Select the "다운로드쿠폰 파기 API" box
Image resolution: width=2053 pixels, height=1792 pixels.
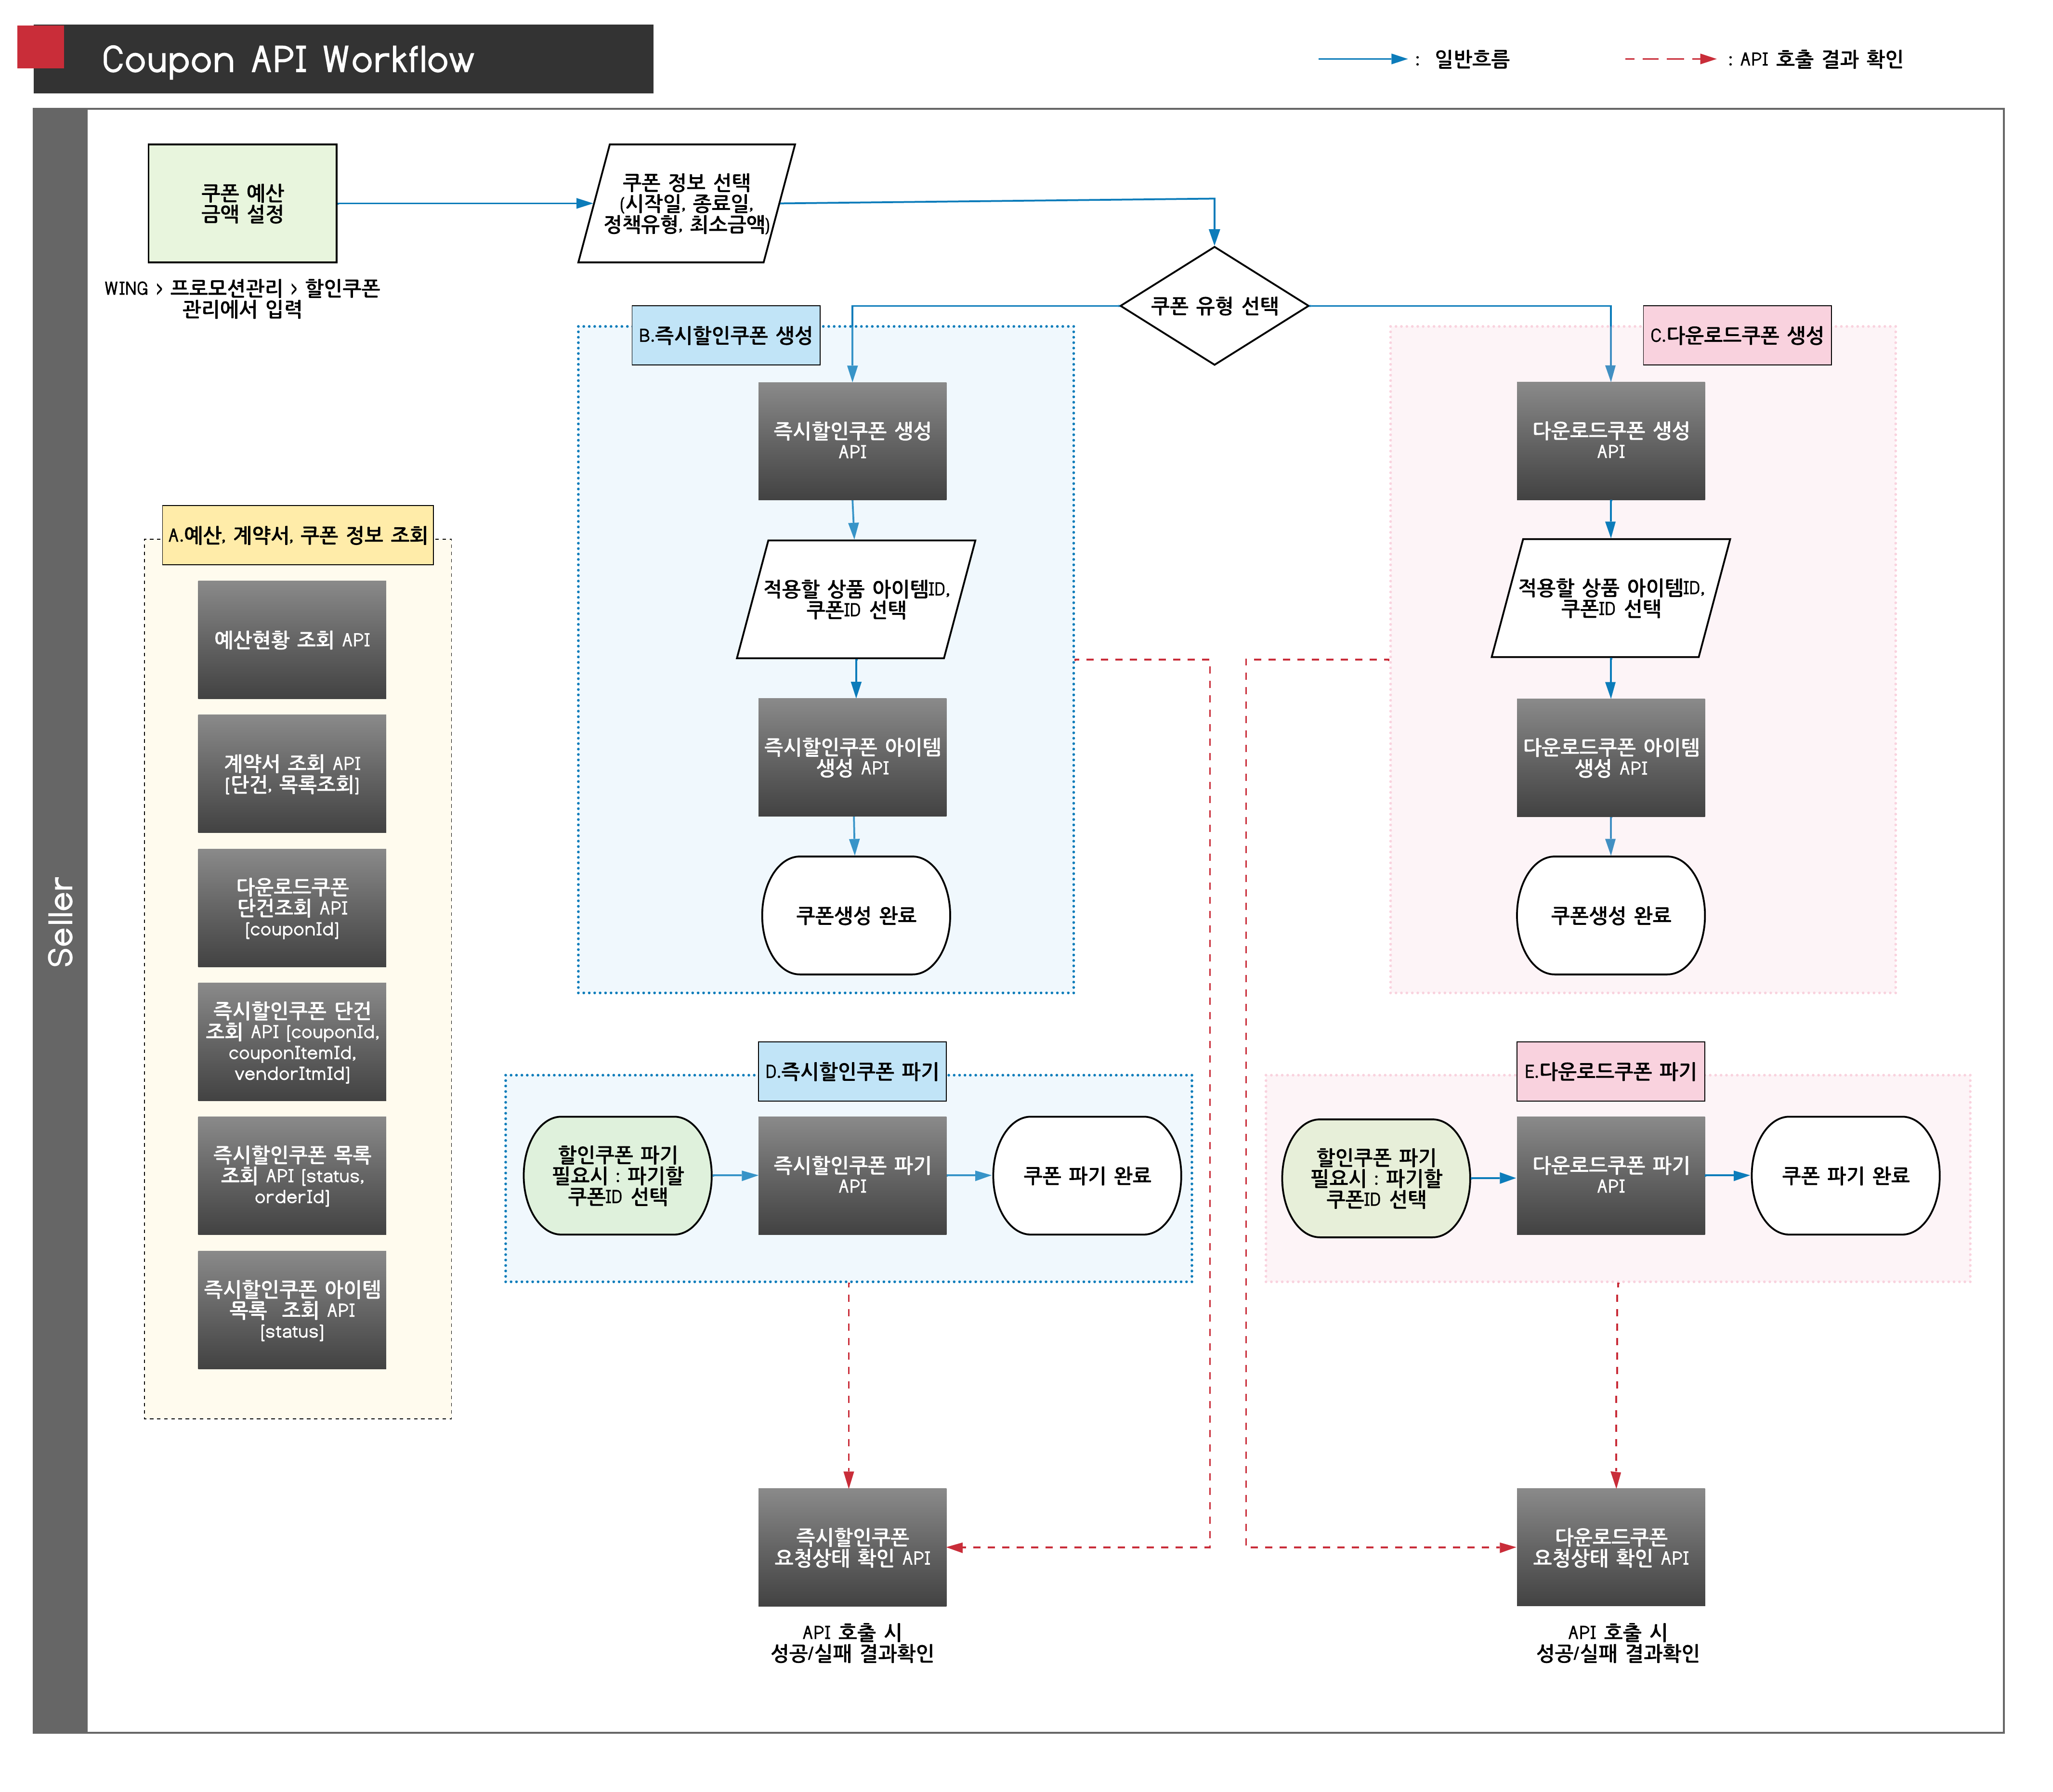(x=1610, y=1176)
